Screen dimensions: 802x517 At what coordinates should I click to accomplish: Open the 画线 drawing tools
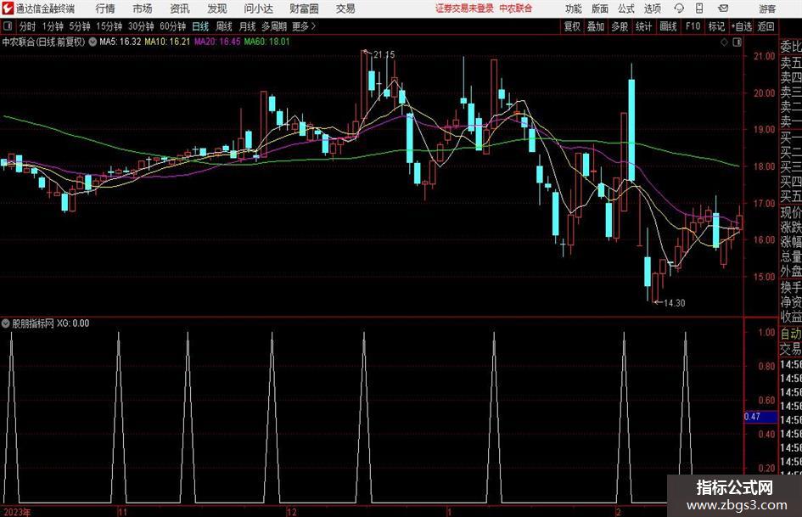pyautogui.click(x=668, y=26)
